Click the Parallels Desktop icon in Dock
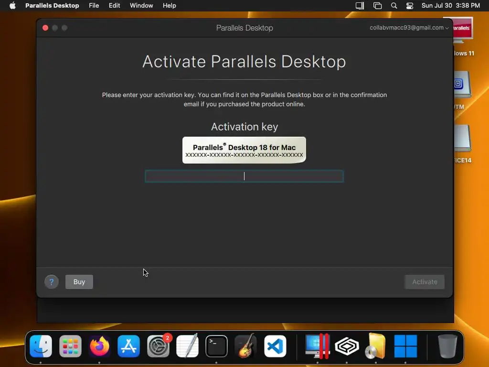 pyautogui.click(x=318, y=346)
